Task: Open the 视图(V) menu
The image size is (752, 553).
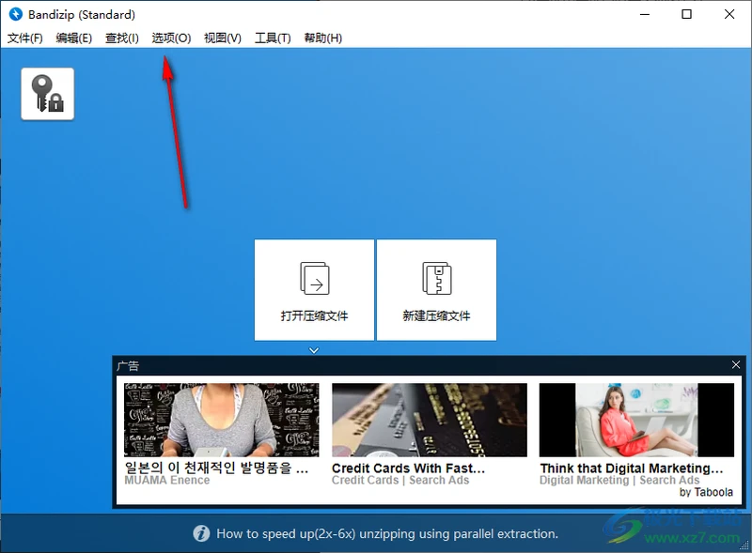Action: (x=223, y=38)
